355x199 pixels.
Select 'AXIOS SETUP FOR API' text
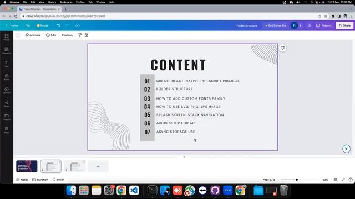[x=176, y=123]
